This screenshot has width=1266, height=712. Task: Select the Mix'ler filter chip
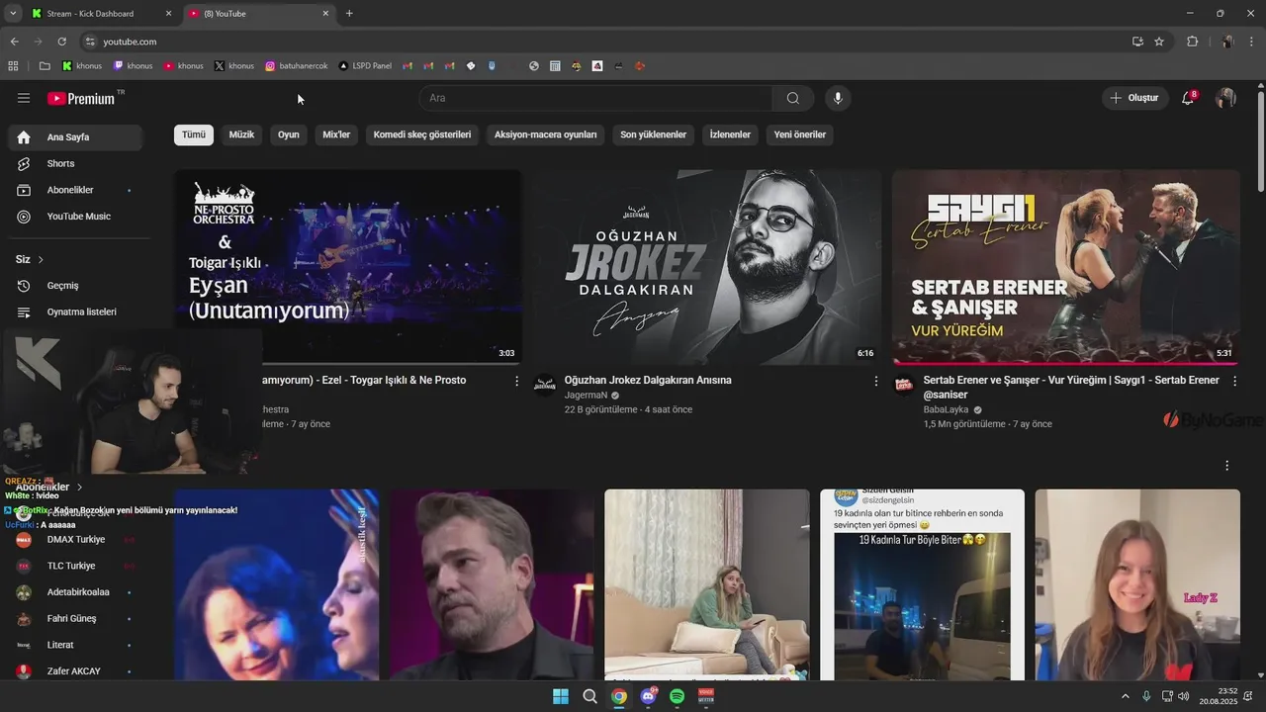tap(336, 134)
